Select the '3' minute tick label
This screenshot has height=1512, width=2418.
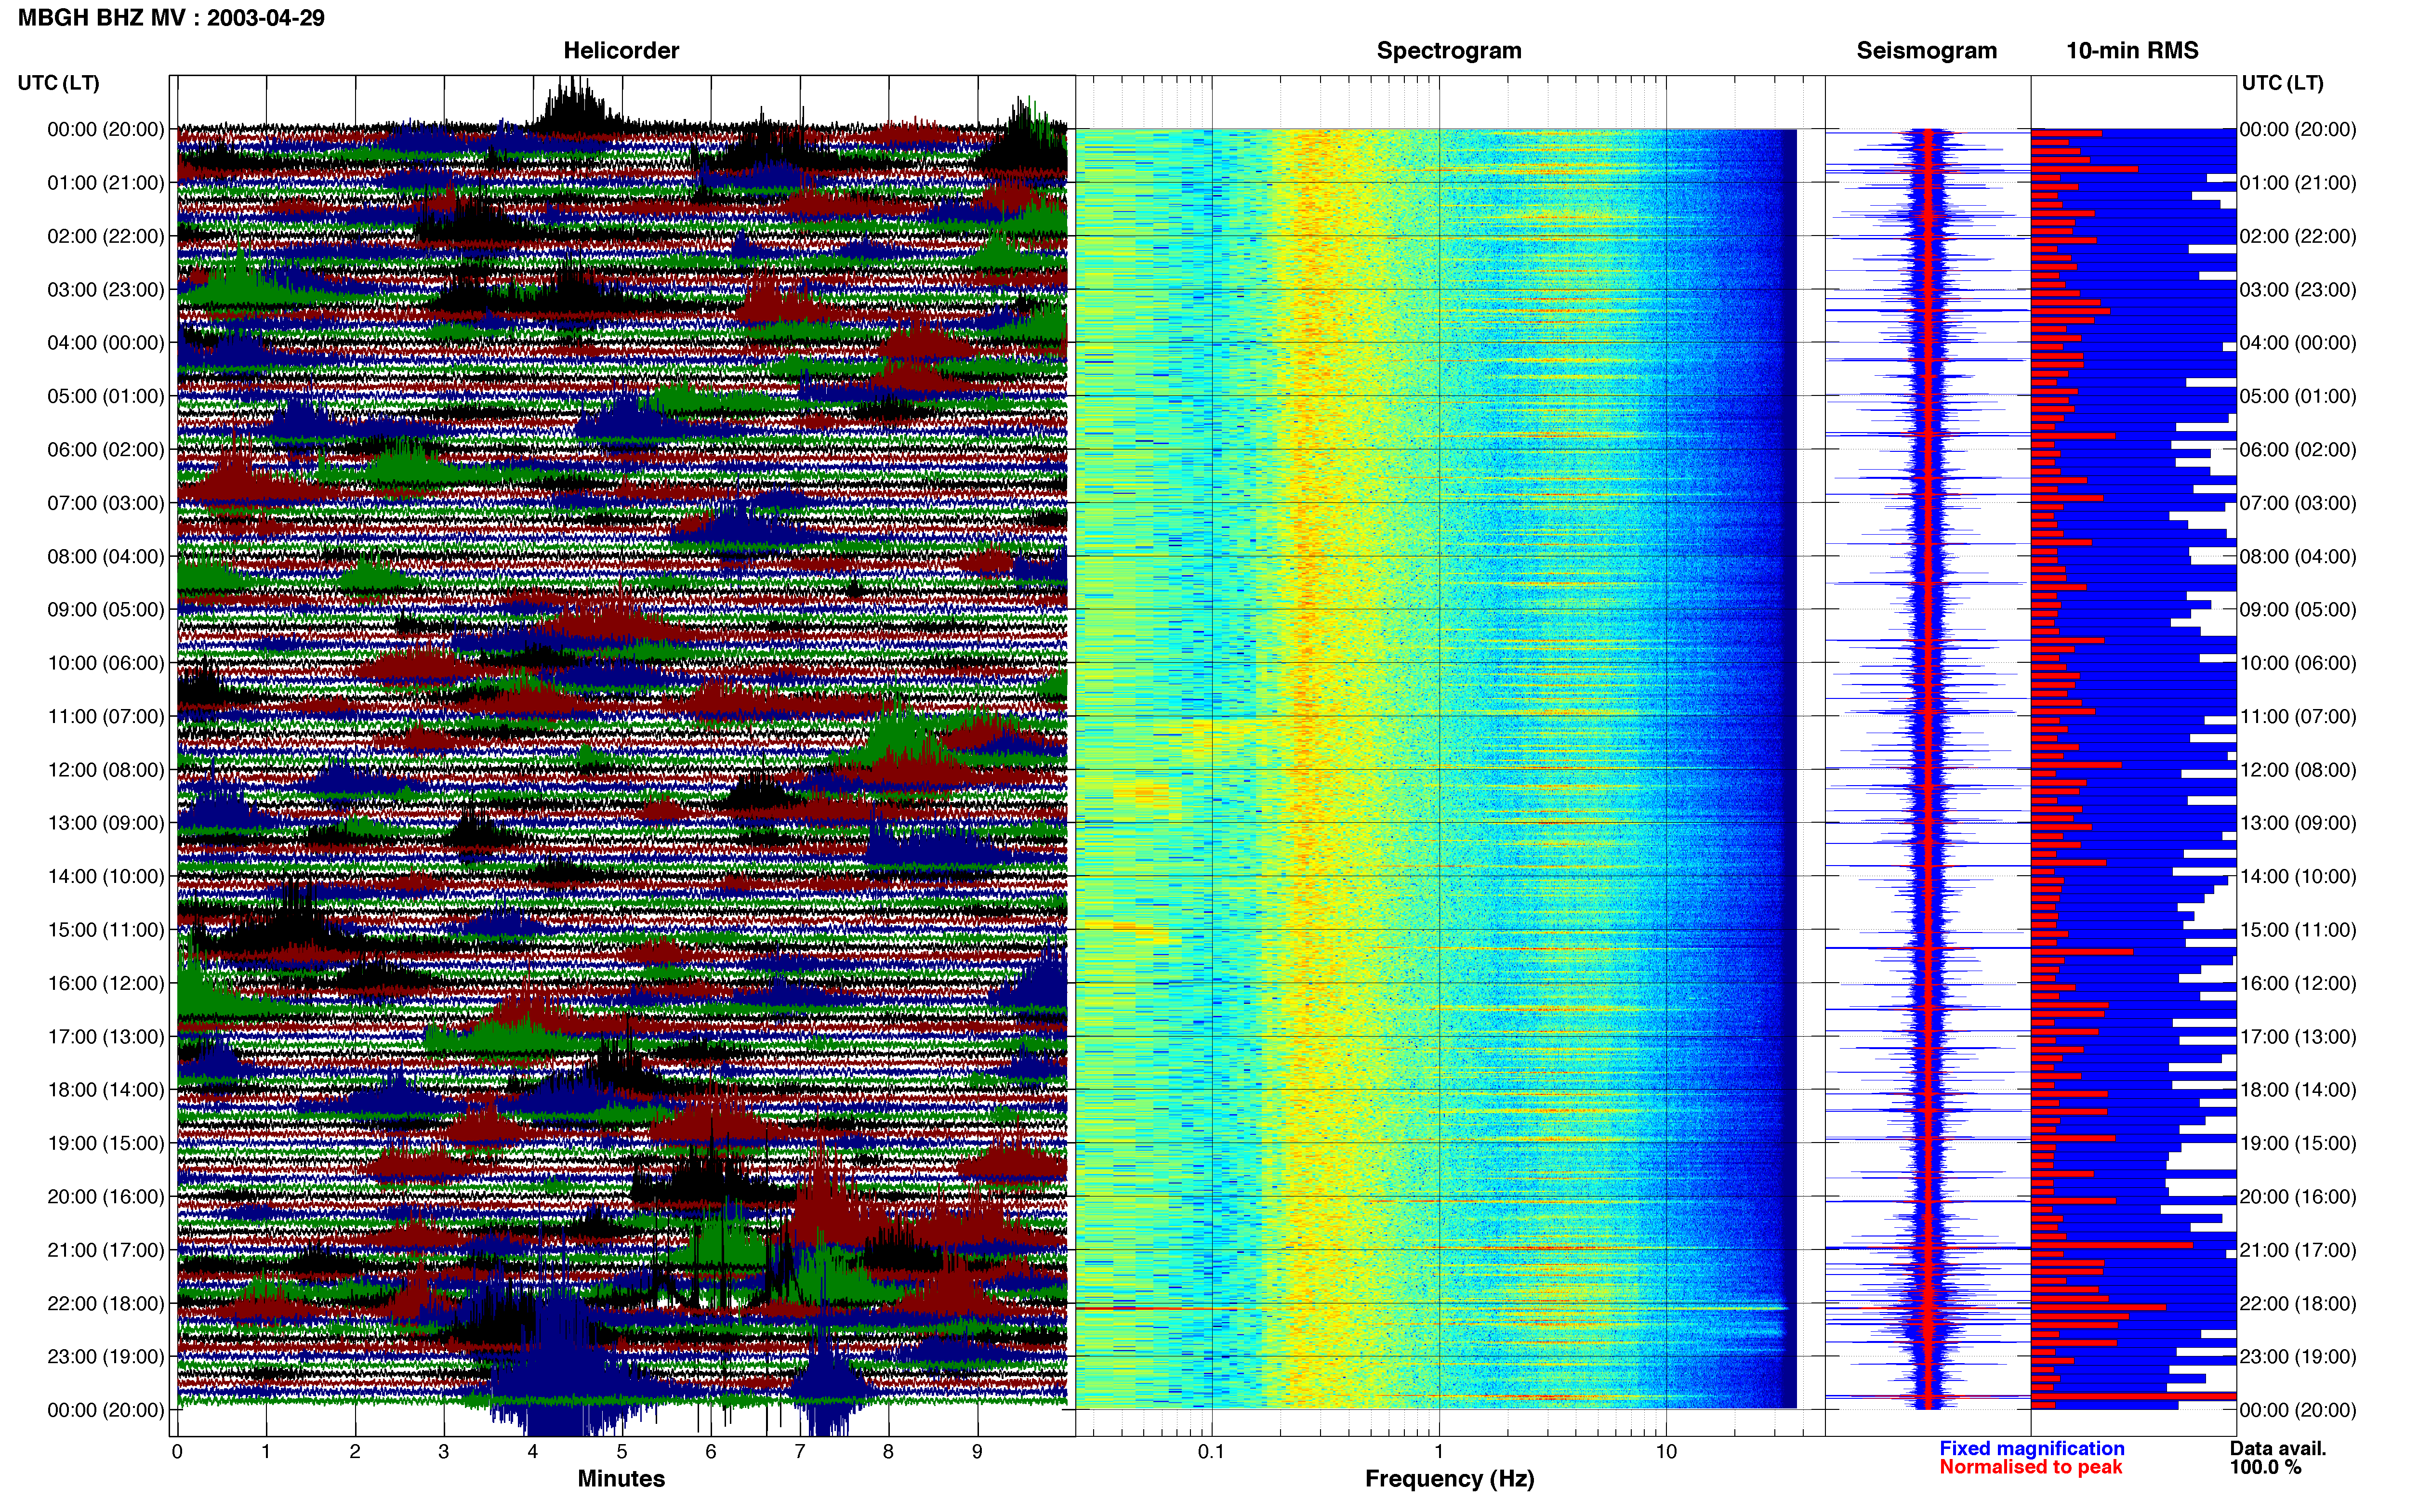(444, 1452)
